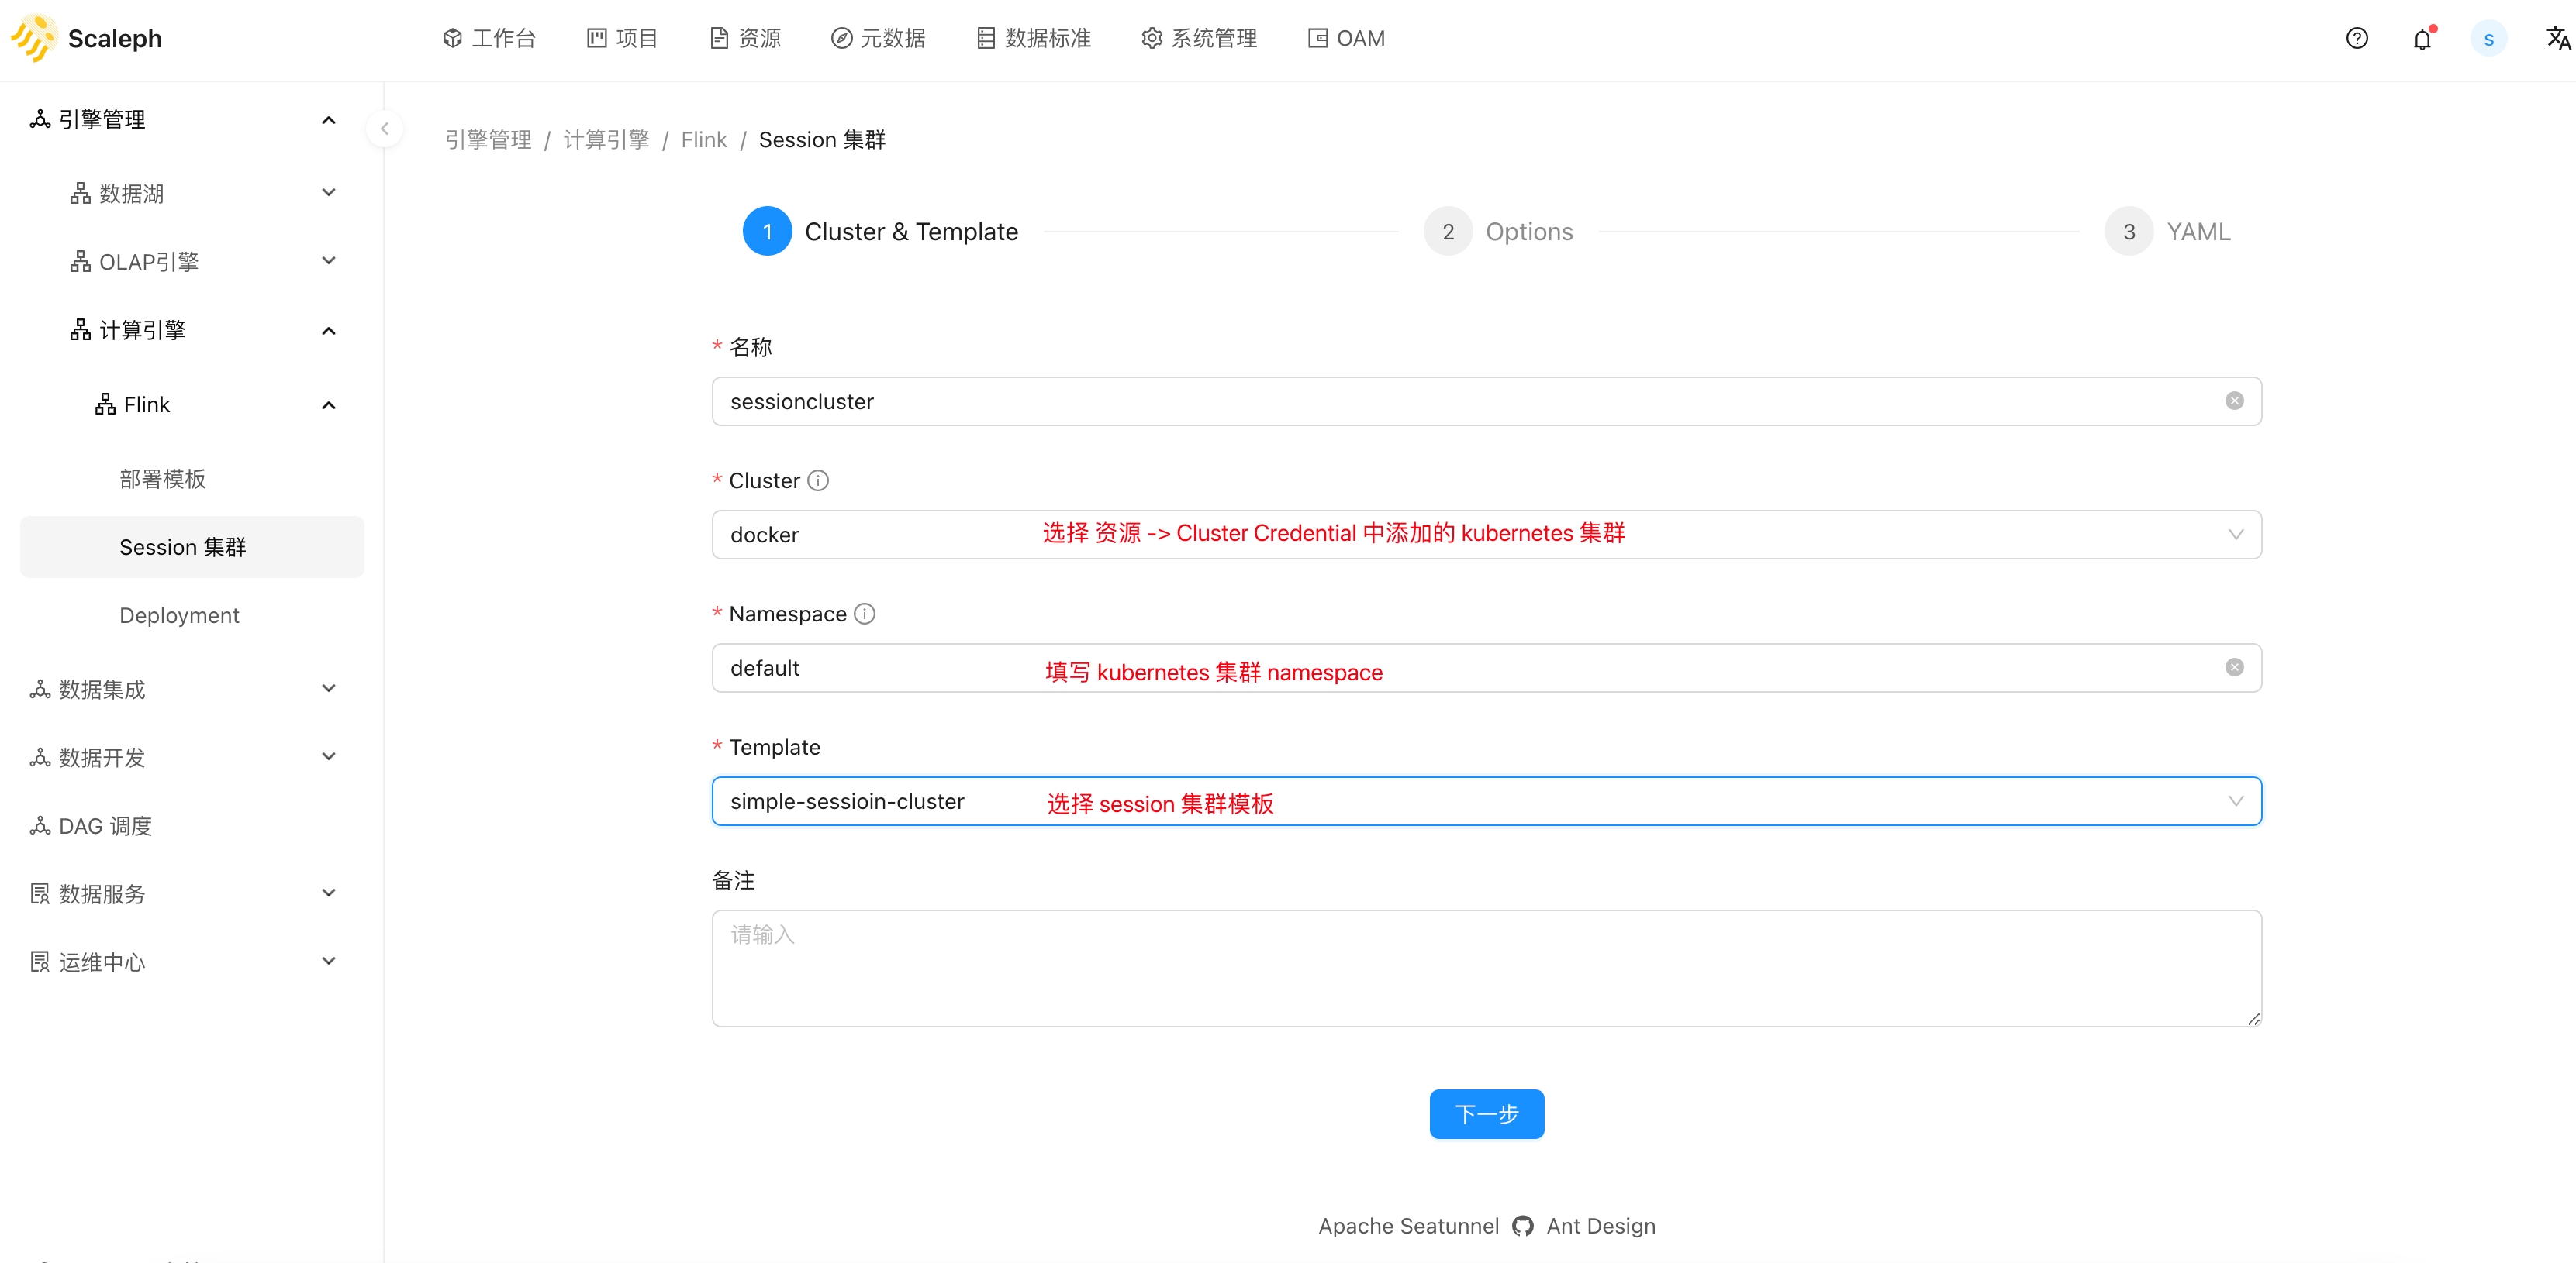This screenshot has height=1263, width=2576.
Task: Select Session 集群 in sidebar
Action: pos(192,548)
